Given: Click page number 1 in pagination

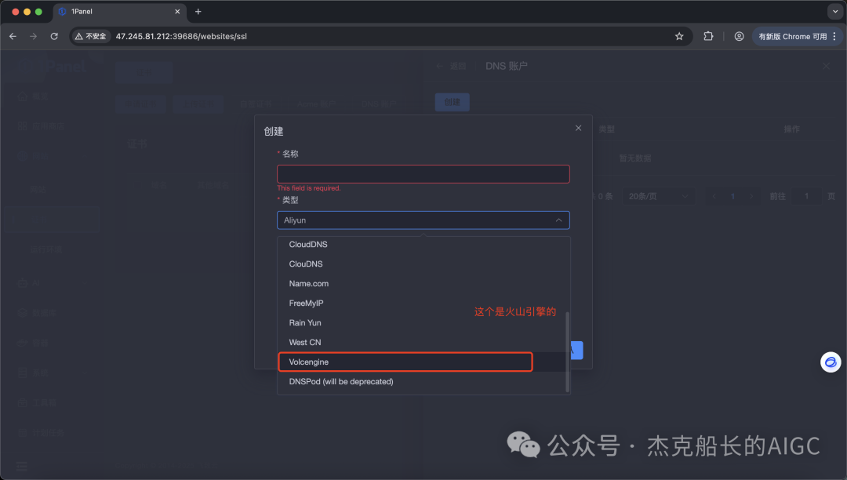Looking at the screenshot, I should pyautogui.click(x=732, y=196).
